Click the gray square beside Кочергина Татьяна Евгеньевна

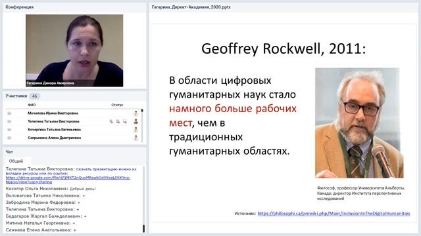(9, 130)
